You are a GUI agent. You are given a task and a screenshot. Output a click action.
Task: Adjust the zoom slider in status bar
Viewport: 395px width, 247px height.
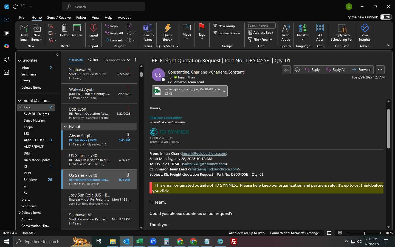coord(365,233)
